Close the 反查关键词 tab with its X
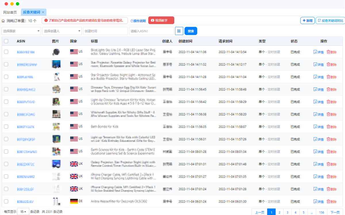The height and width of the screenshot is (215, 345). tap(43, 12)
